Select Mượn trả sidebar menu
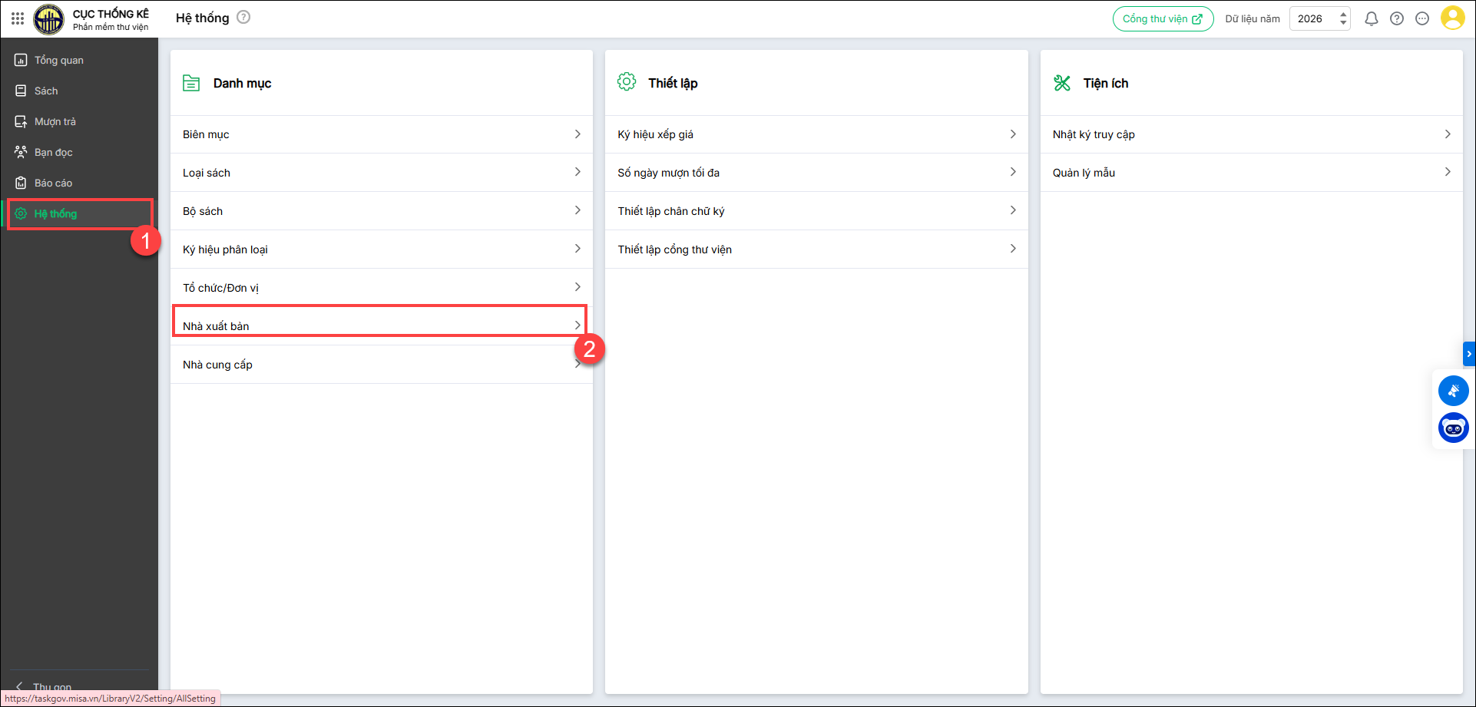Viewport: 1476px width, 707px height. pos(55,121)
